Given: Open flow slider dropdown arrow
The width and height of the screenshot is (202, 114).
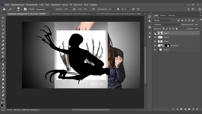Looking at the screenshot, I should [89, 9].
